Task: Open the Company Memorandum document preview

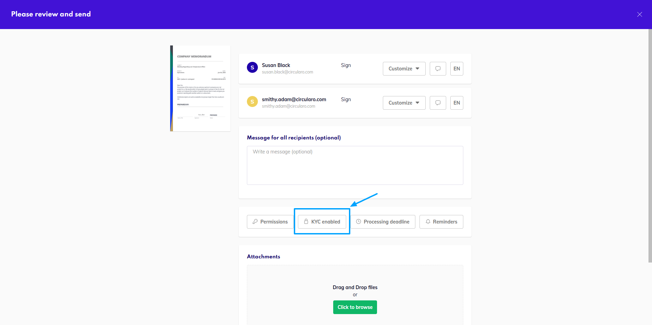Action: [x=200, y=88]
